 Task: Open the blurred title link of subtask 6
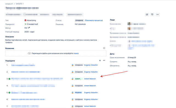pyautogui.click(x=28, y=99)
